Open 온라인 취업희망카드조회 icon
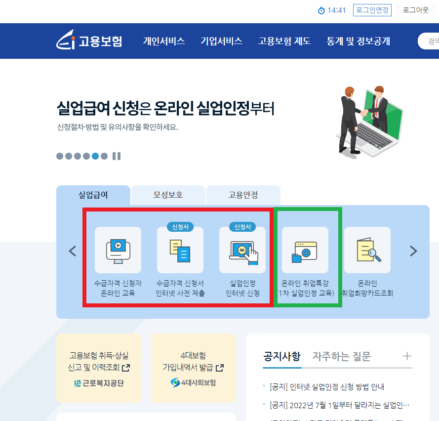The image size is (439, 421). pos(367,250)
